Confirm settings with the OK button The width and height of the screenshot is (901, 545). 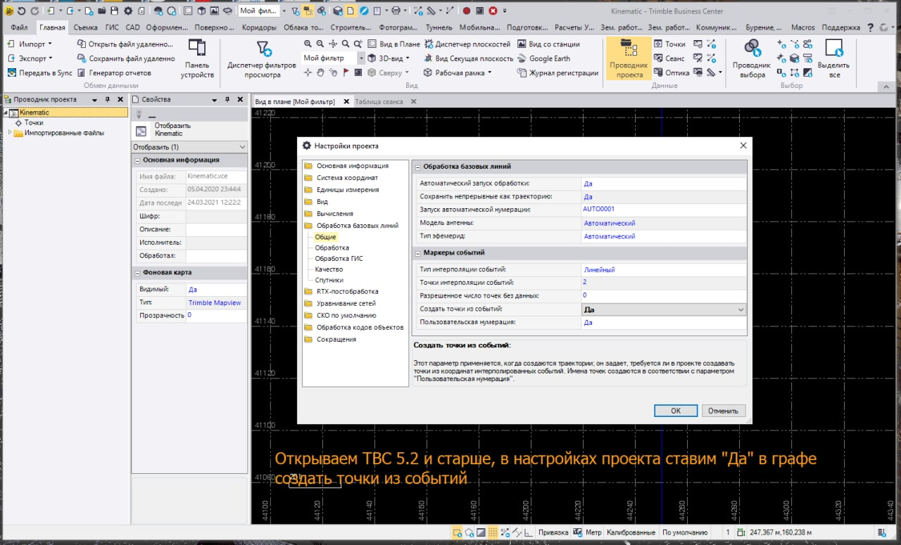(x=675, y=411)
